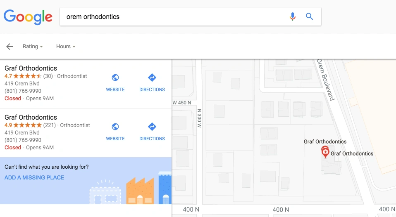Image resolution: width=396 pixels, height=217 pixels.
Task: Click the red medical map pin
Action: point(325,152)
